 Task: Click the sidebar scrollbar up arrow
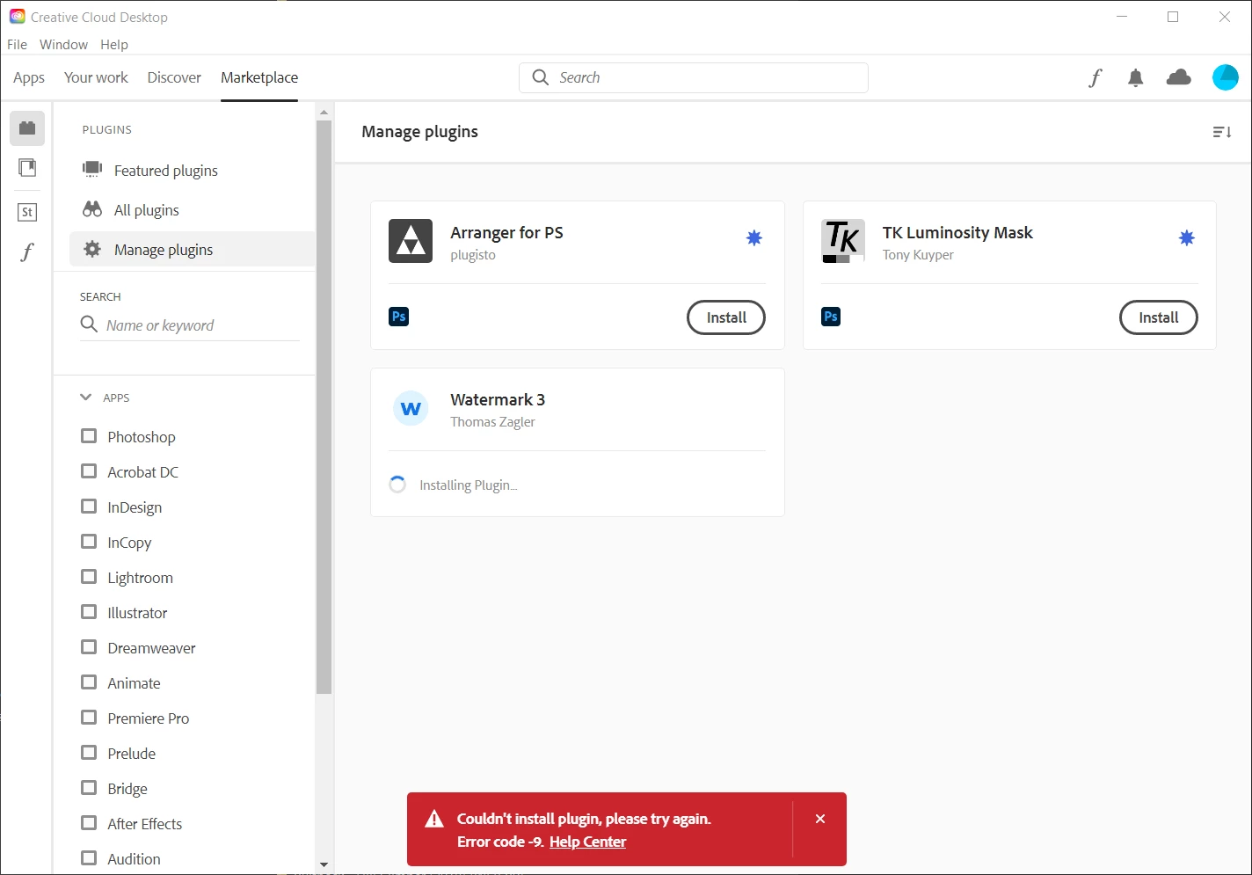pyautogui.click(x=324, y=112)
